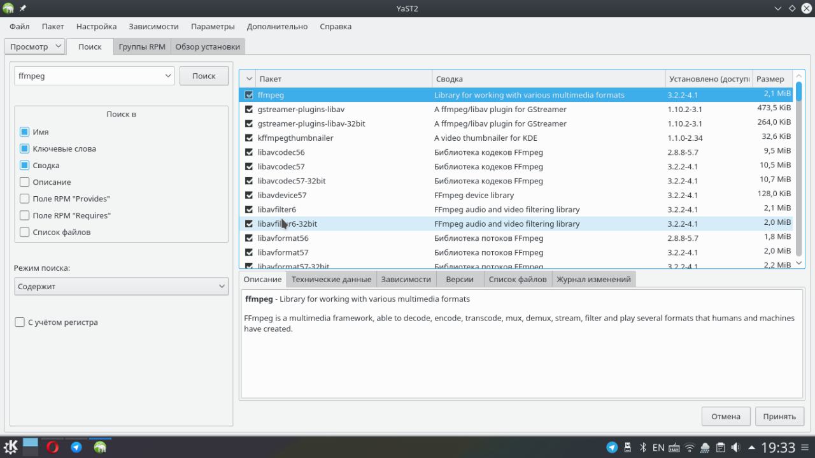Switch to 'Обзор установки' tab

[208, 47]
